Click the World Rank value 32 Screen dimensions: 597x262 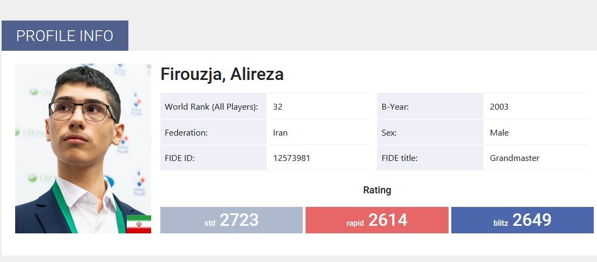click(278, 107)
